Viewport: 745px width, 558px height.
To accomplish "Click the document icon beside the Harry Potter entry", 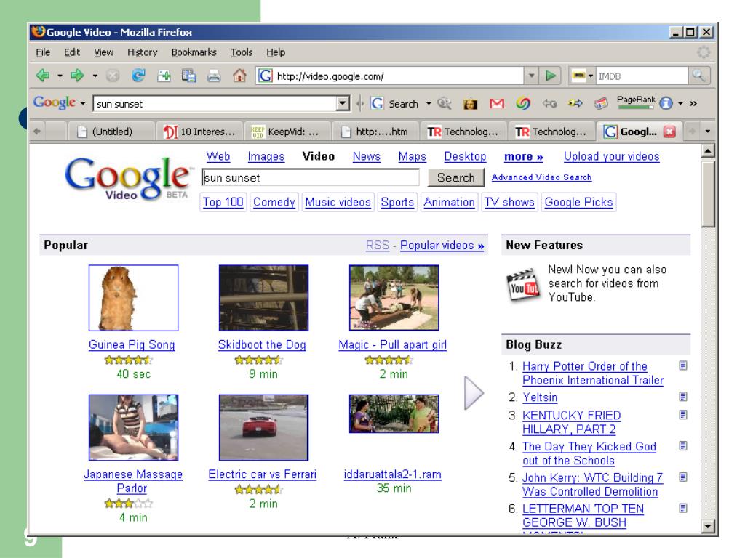I will pyautogui.click(x=682, y=365).
